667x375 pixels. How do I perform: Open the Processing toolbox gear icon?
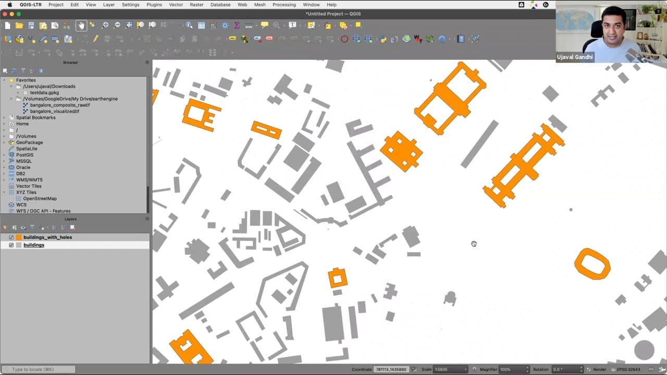pyautogui.click(x=225, y=25)
